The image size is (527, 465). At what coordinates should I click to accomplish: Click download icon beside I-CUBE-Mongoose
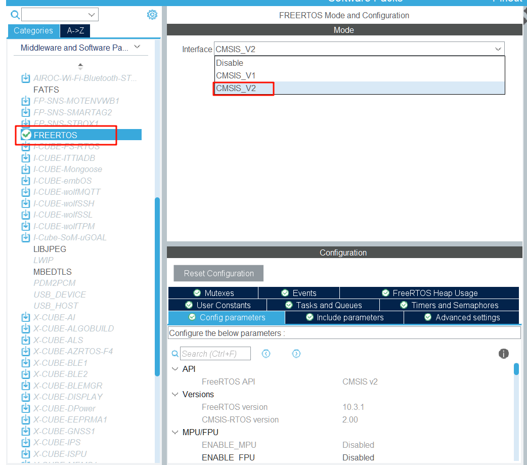[x=26, y=170]
